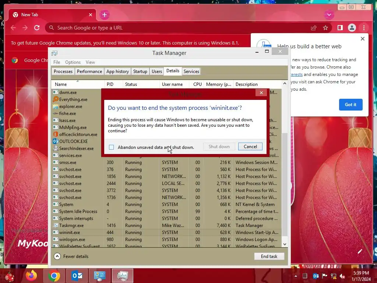
Task: Switch to the Processes tab
Action: click(63, 71)
